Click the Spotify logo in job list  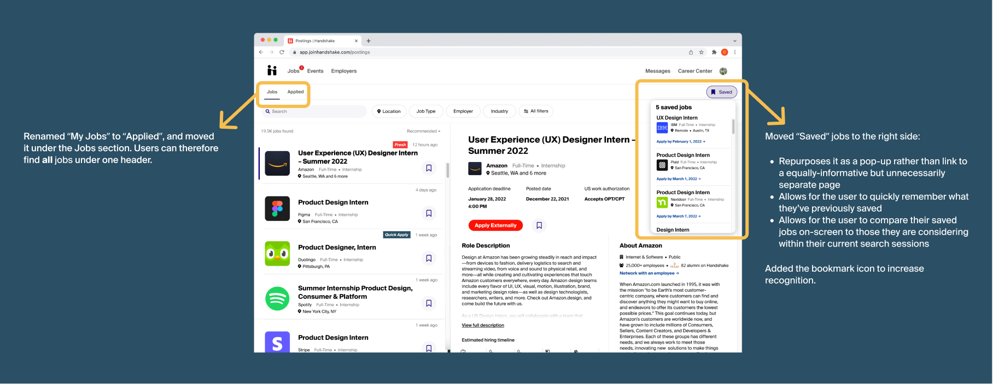coord(277,298)
